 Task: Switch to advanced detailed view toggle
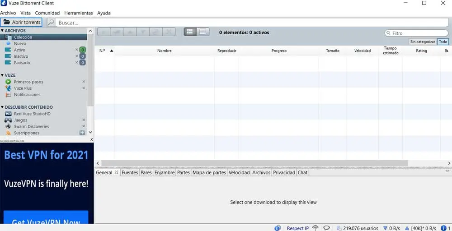[x=202, y=32]
